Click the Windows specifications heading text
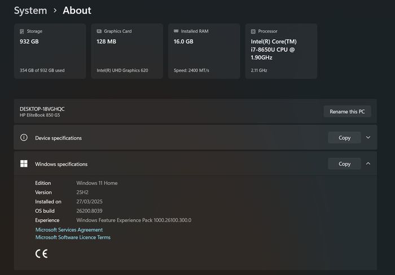The height and width of the screenshot is (275, 395). click(61, 164)
